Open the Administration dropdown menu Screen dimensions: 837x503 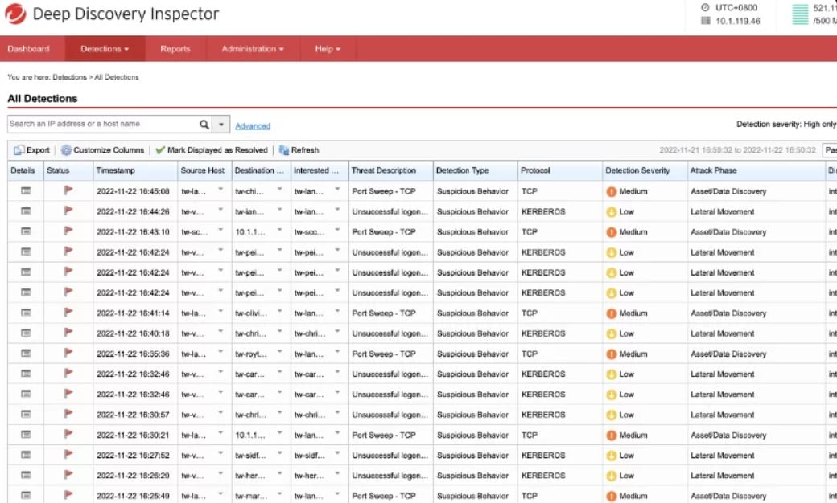click(x=252, y=48)
